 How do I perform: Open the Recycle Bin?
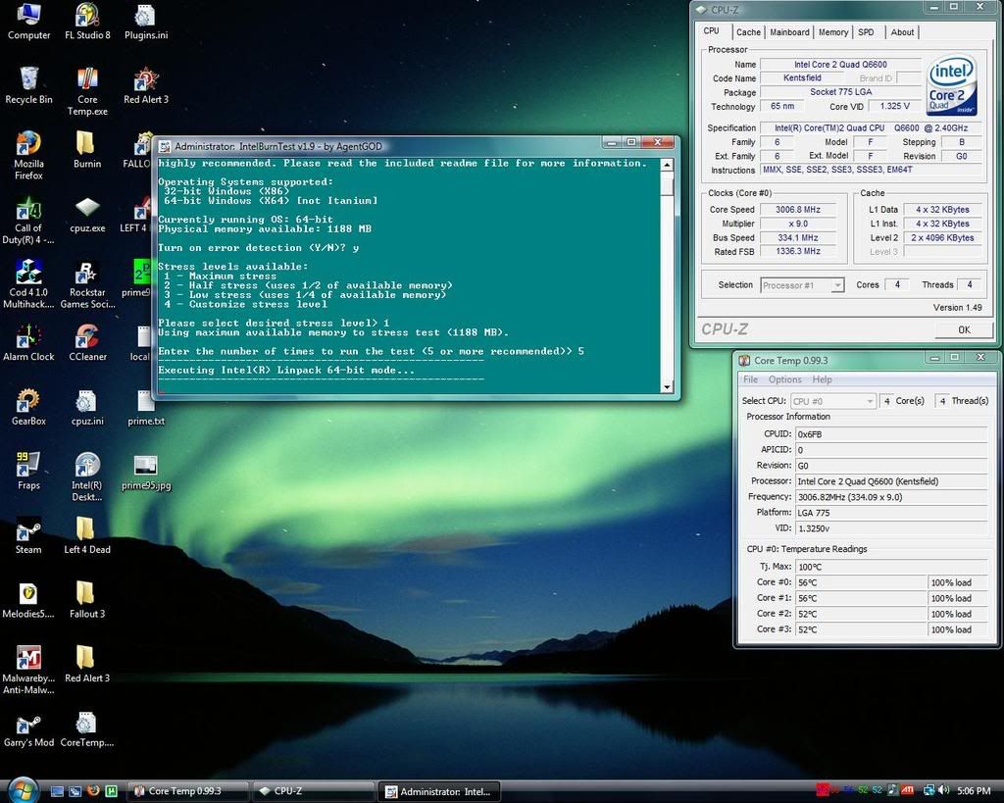pos(28,85)
